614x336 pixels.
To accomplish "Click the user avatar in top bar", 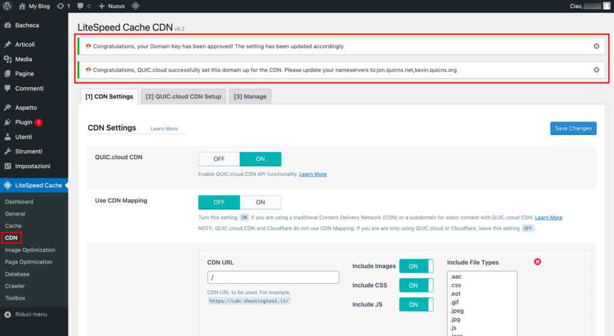I will click(x=606, y=6).
